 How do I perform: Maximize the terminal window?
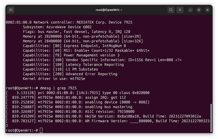(x=199, y=10)
